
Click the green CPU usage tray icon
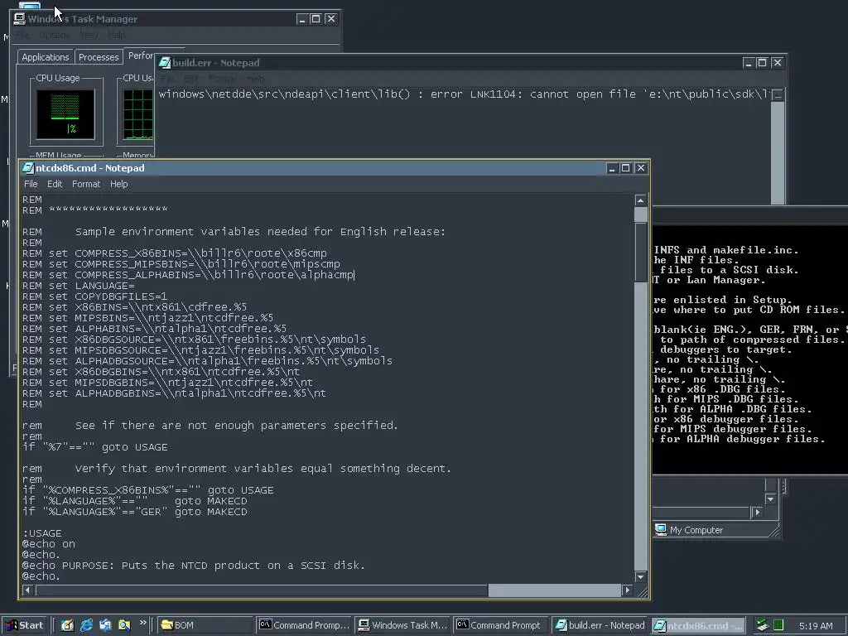click(778, 625)
